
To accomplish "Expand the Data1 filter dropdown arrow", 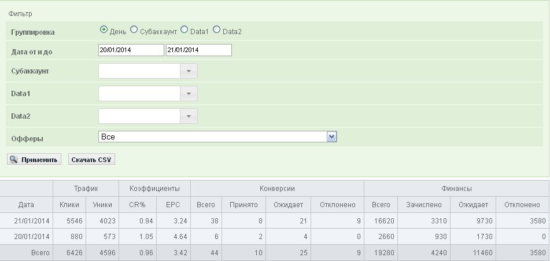I will click(189, 94).
